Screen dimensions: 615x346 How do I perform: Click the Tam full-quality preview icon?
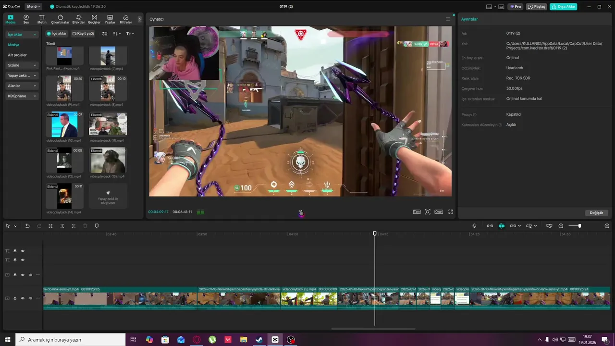(x=417, y=212)
